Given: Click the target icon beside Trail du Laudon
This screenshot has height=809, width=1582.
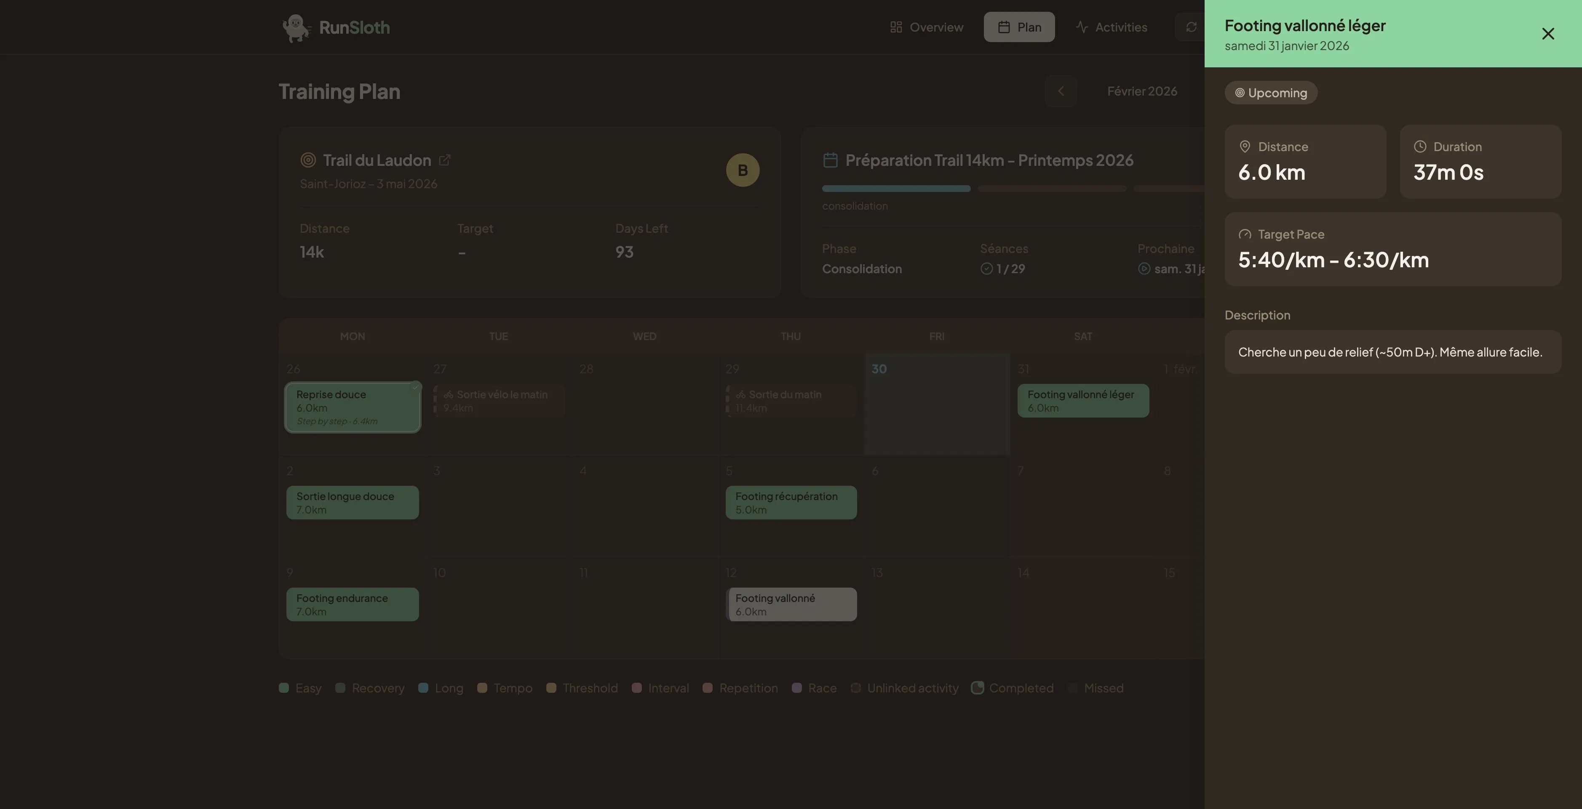Looking at the screenshot, I should click(x=307, y=160).
